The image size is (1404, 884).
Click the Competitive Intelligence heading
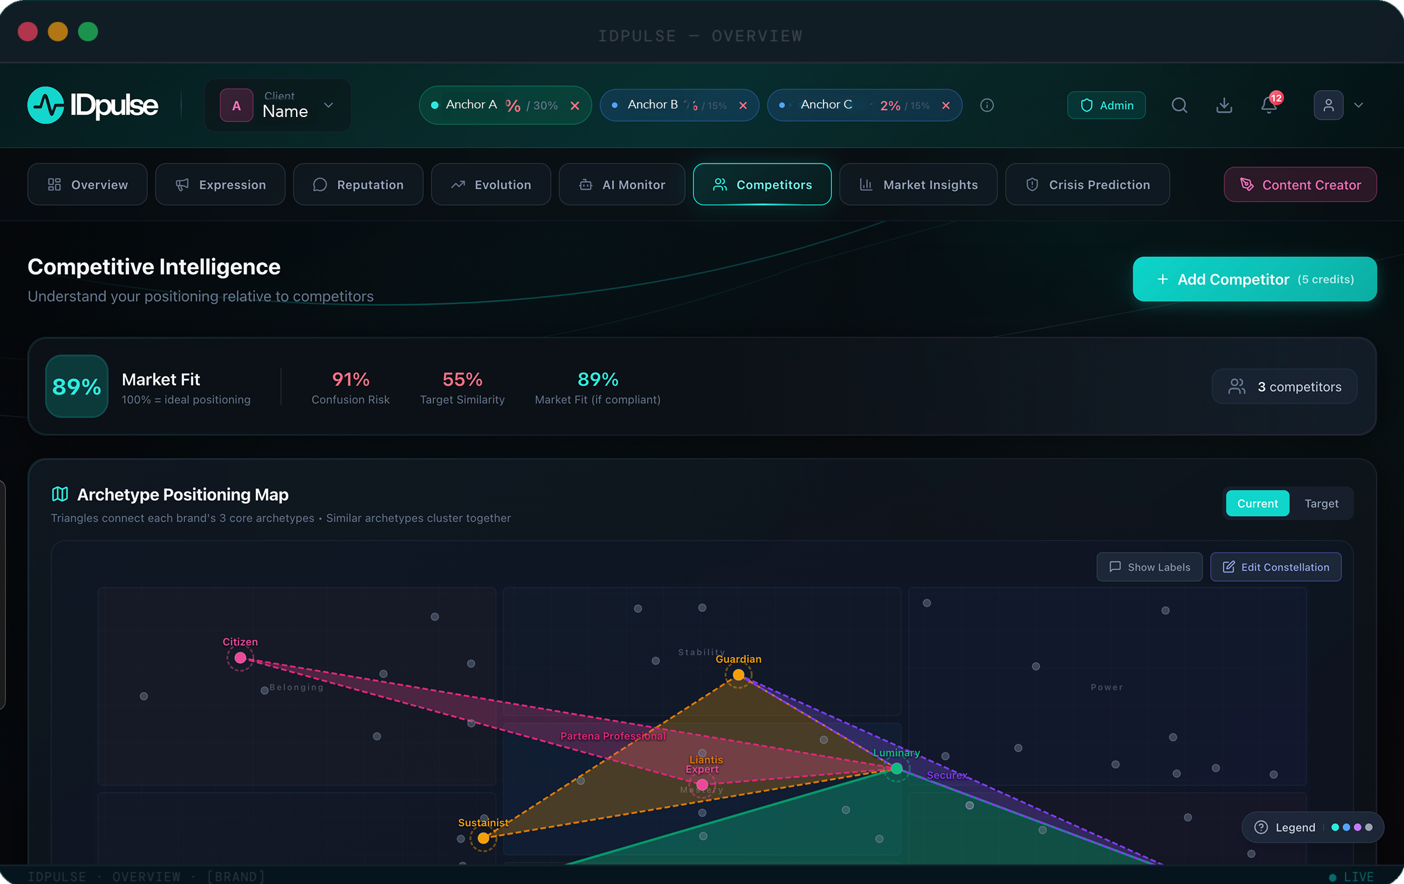[154, 267]
